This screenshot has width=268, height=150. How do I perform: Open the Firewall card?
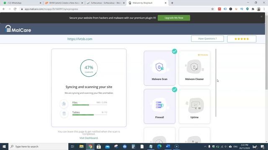tap(160, 106)
